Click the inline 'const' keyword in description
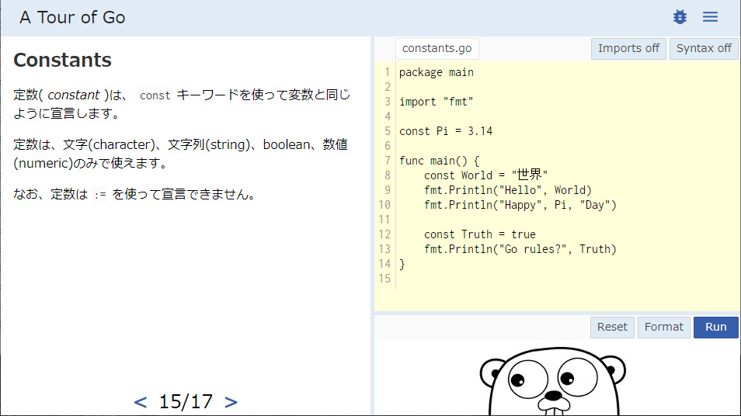The width and height of the screenshot is (741, 416). click(x=155, y=95)
